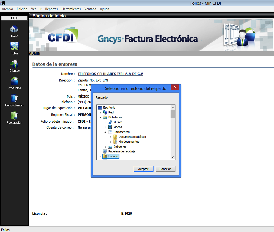This screenshot has width=274, height=232.
Task: Click the Página de inicio tab title
Action: pos(49,16)
